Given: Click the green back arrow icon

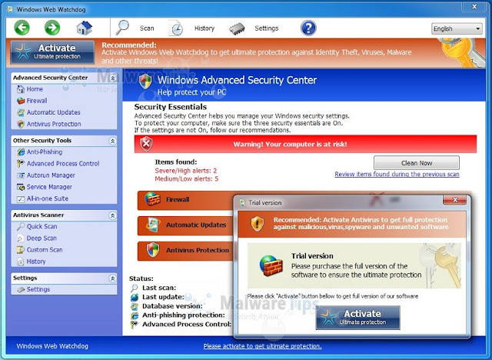Looking at the screenshot, I should (22, 28).
